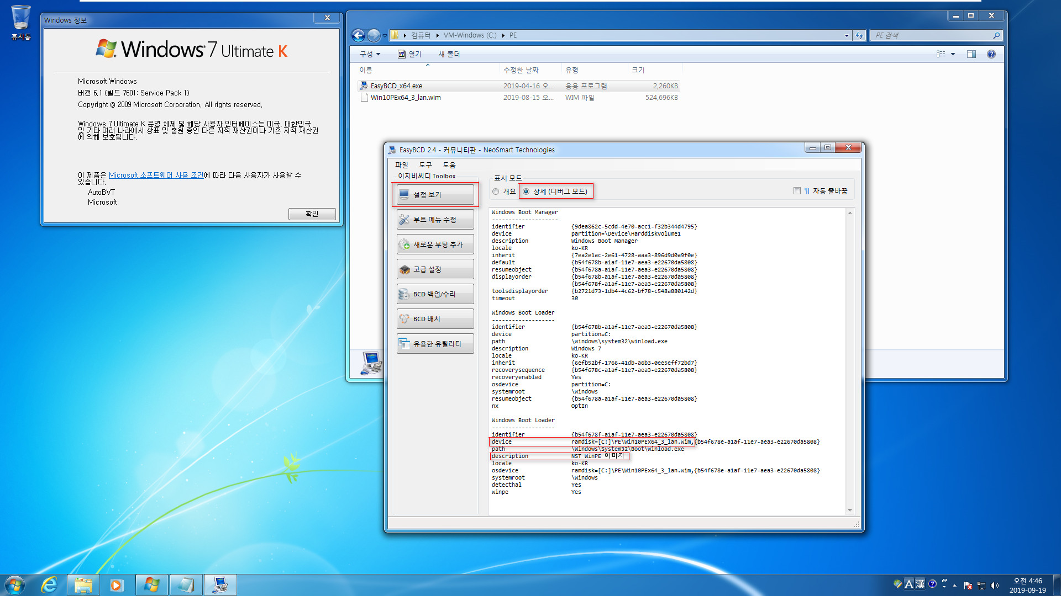
Task: Go back in Explorer navigation
Action: click(x=358, y=36)
